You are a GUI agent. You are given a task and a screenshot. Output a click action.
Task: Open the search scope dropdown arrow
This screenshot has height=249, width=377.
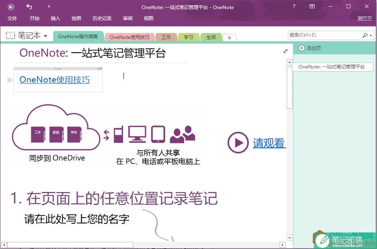pyautogui.click(x=371, y=35)
